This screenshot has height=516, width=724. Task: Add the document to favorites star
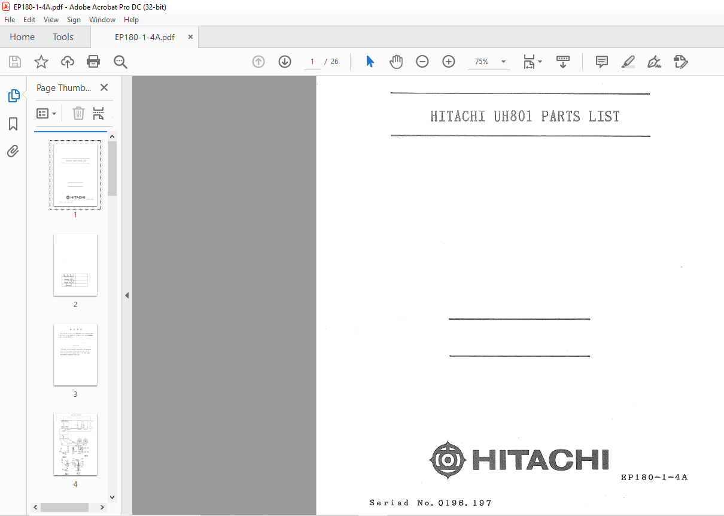pos(39,62)
